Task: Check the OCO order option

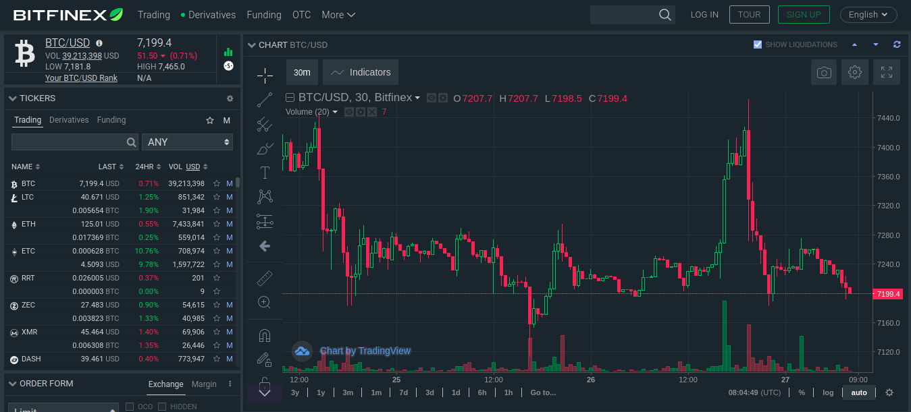Action: click(x=130, y=407)
